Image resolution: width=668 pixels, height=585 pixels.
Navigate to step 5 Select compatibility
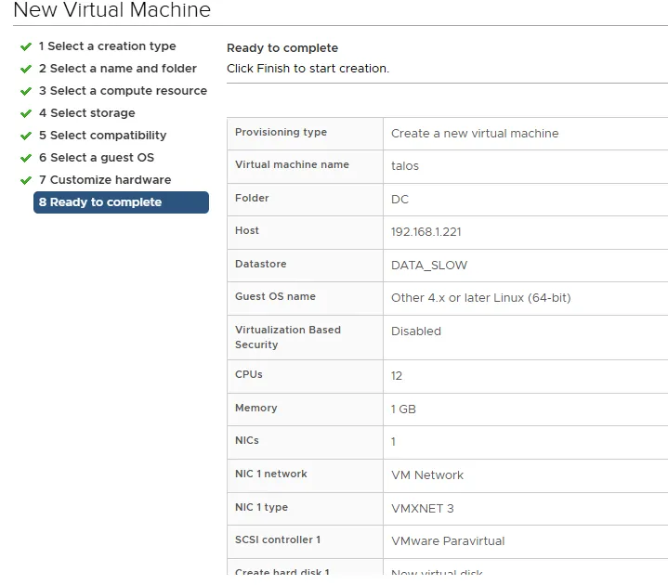pyautogui.click(x=102, y=136)
